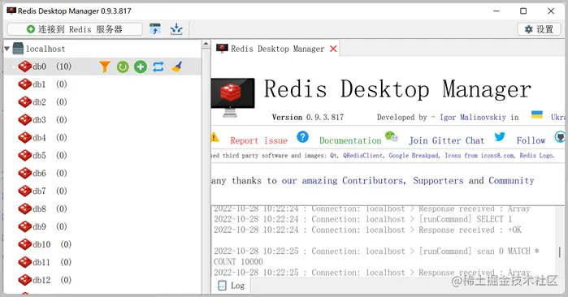The width and height of the screenshot is (568, 297).
Task: Click the green chat bubbles Gitter icon
Action: click(392, 137)
